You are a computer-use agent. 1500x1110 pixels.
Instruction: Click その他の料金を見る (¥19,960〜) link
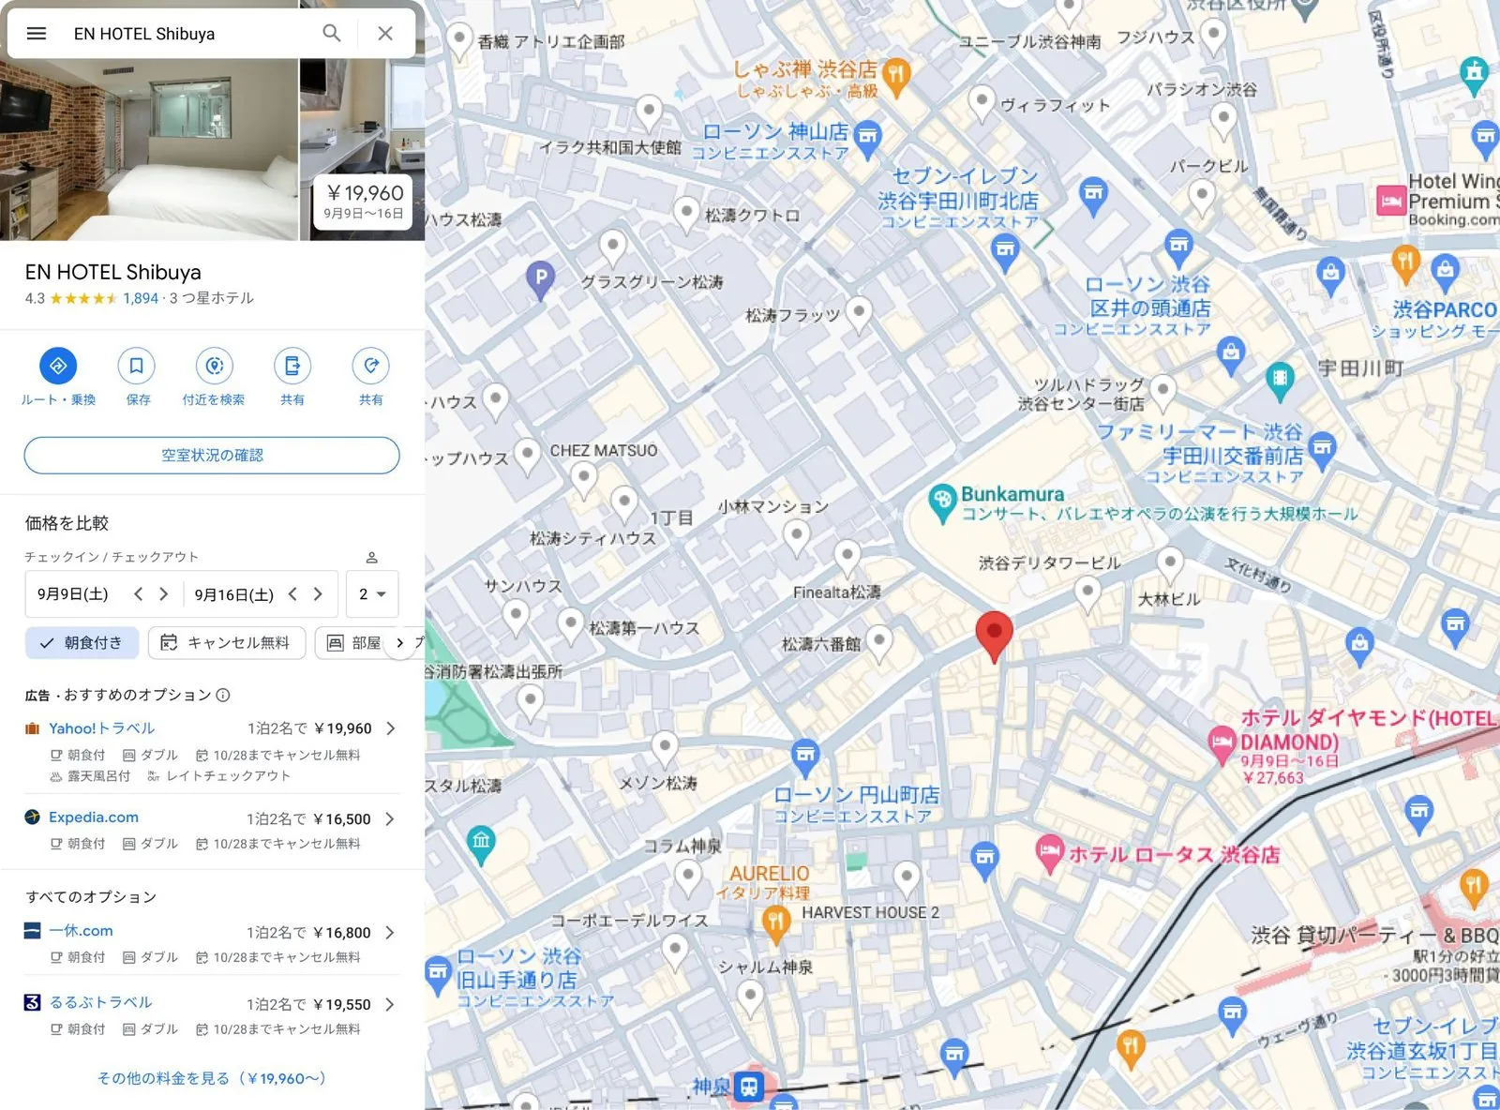(x=212, y=1078)
